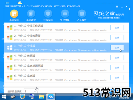
Task: Open the monitor and keyboard icon in taskbar
Action: click(32, 97)
